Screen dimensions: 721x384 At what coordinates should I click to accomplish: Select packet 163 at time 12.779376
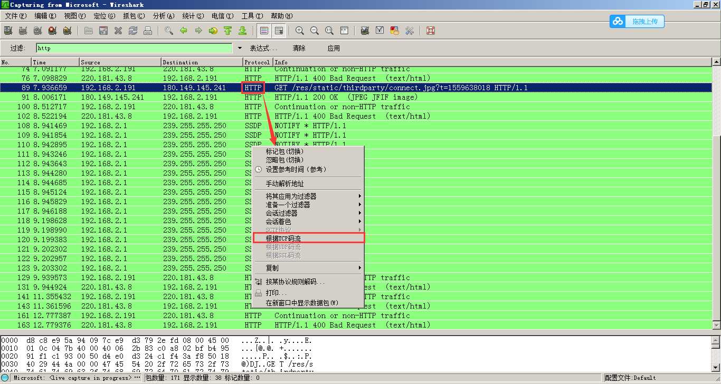pyautogui.click(x=356, y=325)
